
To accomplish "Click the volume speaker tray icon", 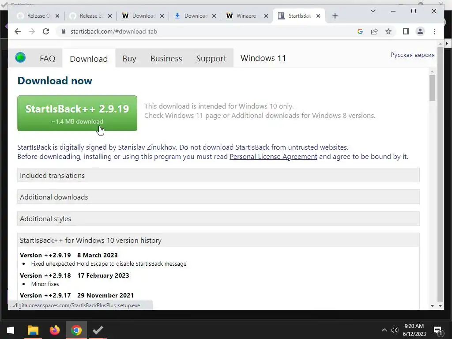I will (394, 330).
